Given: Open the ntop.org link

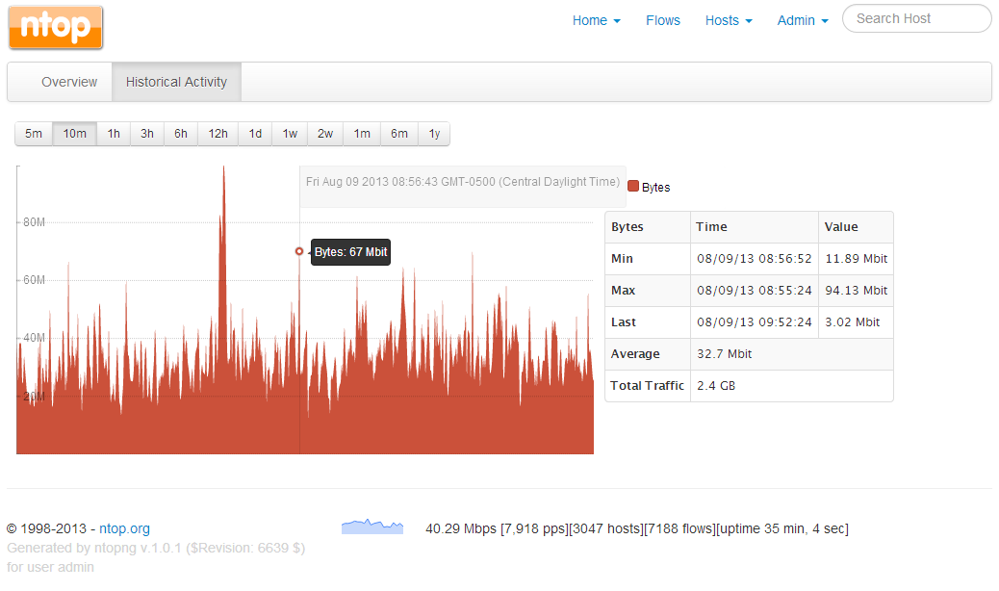Looking at the screenshot, I should [x=124, y=528].
